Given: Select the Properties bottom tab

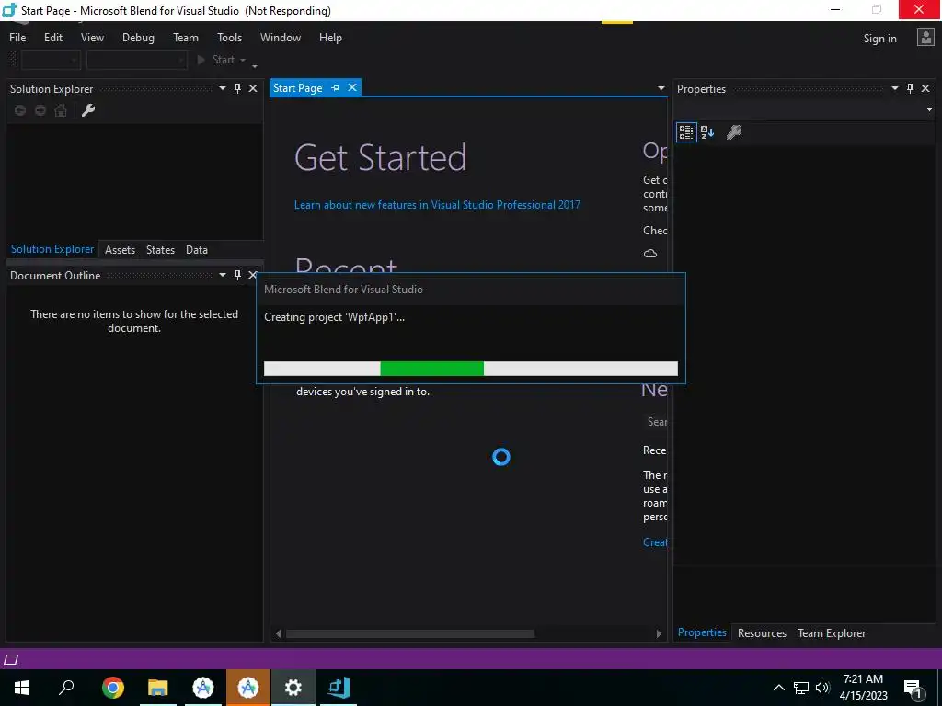Looking at the screenshot, I should (702, 632).
